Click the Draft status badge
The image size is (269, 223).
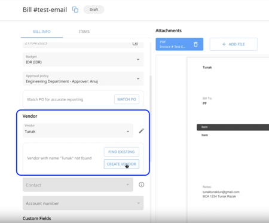click(x=94, y=10)
